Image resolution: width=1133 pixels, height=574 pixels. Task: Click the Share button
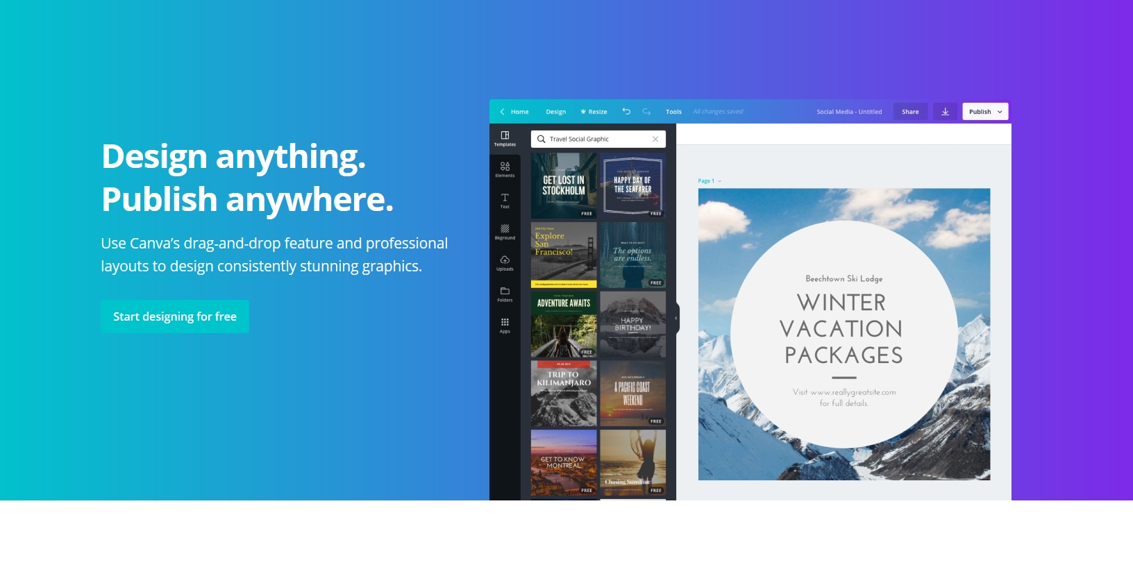tap(910, 112)
